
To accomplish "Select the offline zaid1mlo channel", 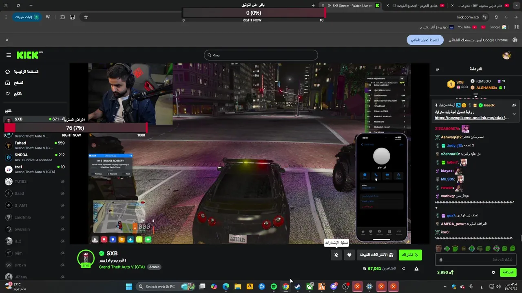I will coord(35,217).
